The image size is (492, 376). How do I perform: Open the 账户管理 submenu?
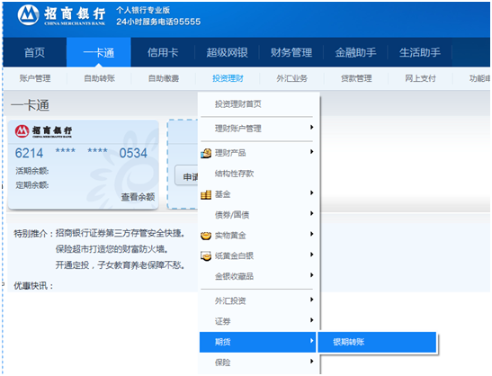click(35, 78)
